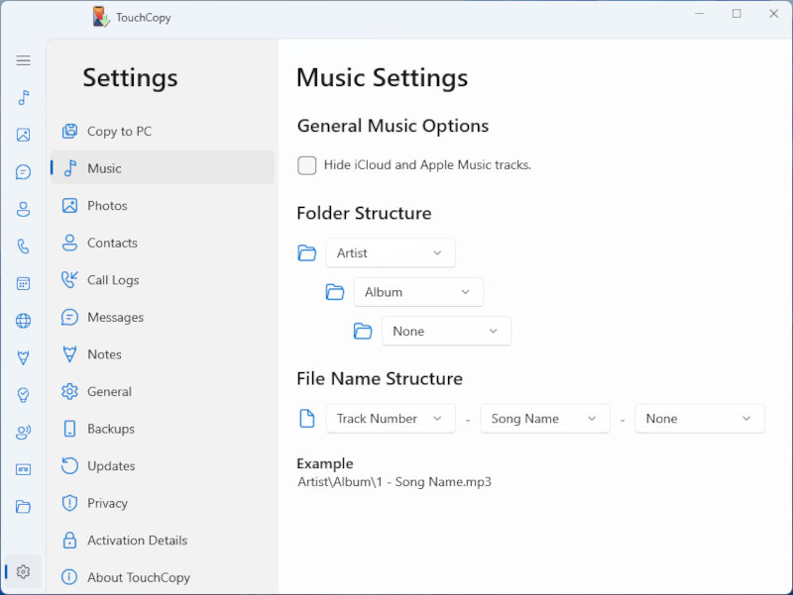Click the example path Artist\Album\1 - Song Name.mp3
Image resolution: width=793 pixels, height=595 pixels.
395,482
